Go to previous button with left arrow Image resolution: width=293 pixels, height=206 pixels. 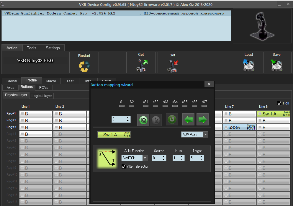pyautogui.click(x=188, y=119)
